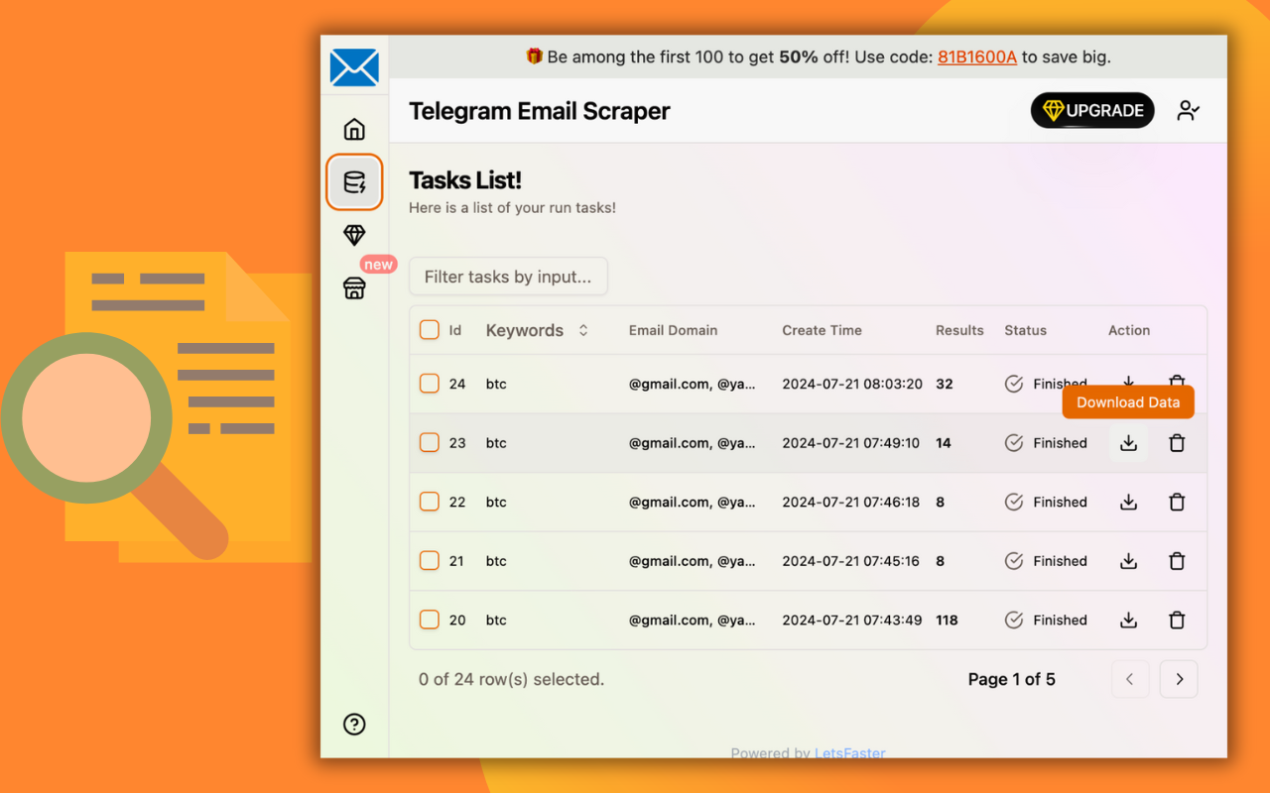The height and width of the screenshot is (793, 1270).
Task: Click the Finished status icon for task 24
Action: tap(1014, 384)
